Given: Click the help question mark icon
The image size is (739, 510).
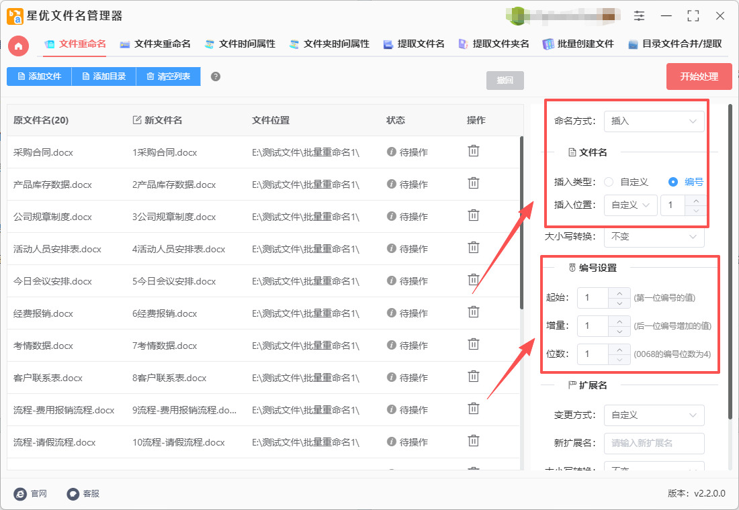Looking at the screenshot, I should [216, 76].
